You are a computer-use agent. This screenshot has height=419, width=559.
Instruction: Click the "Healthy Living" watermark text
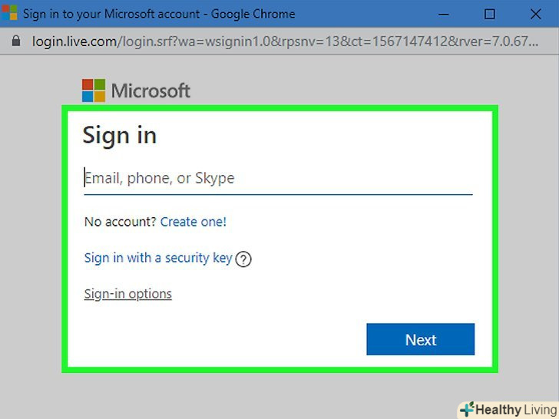(x=515, y=410)
